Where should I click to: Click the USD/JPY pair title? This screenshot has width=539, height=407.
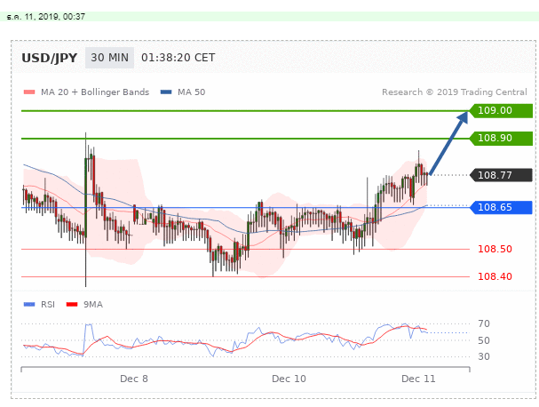(x=49, y=58)
